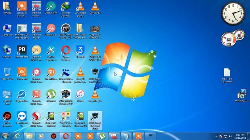Screen dimensions: 250x140
Task: Select the Network desktop icon
Action: point(7,52)
